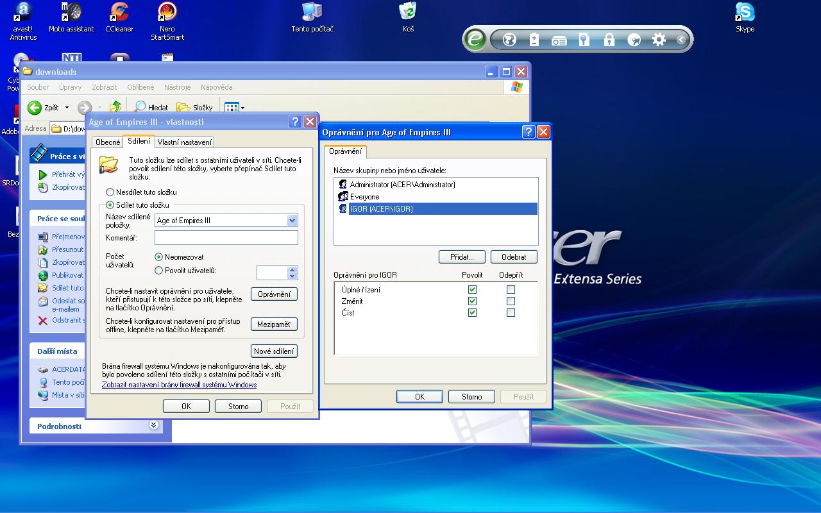Select the Nesdílet tuto složku radio button

click(110, 192)
